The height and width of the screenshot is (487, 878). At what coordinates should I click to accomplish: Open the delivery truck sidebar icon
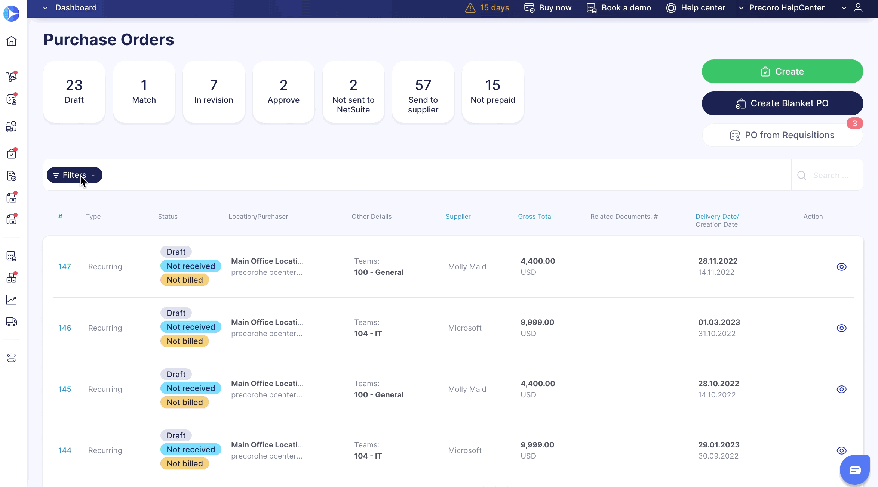point(12,322)
